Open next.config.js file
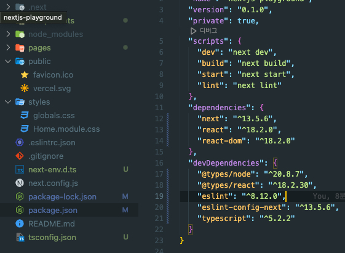The image size is (345, 253). click(53, 183)
